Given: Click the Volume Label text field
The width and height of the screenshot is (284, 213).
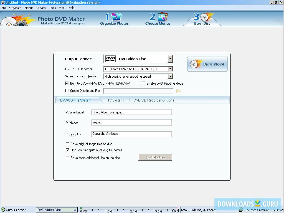Looking at the screenshot, I should [131, 112].
